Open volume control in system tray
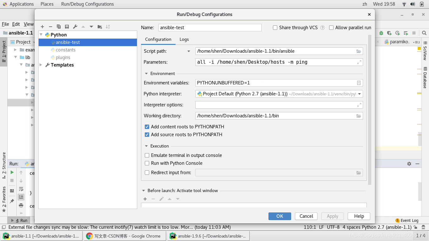 [x=412, y=4]
